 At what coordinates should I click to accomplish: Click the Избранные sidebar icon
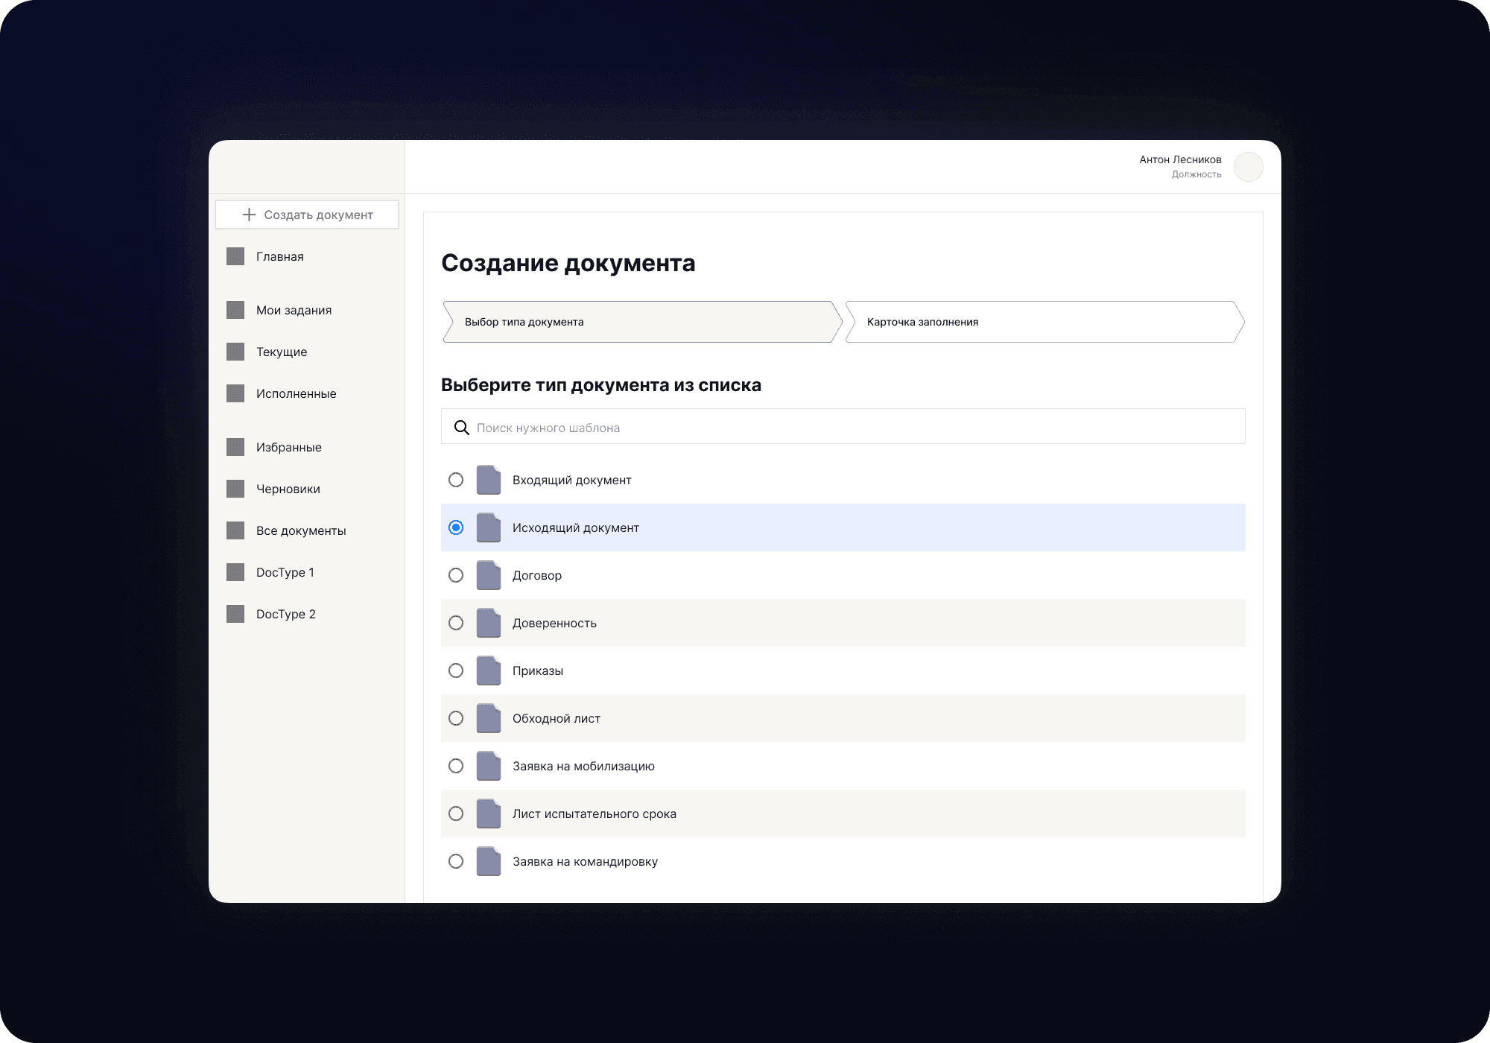[235, 447]
